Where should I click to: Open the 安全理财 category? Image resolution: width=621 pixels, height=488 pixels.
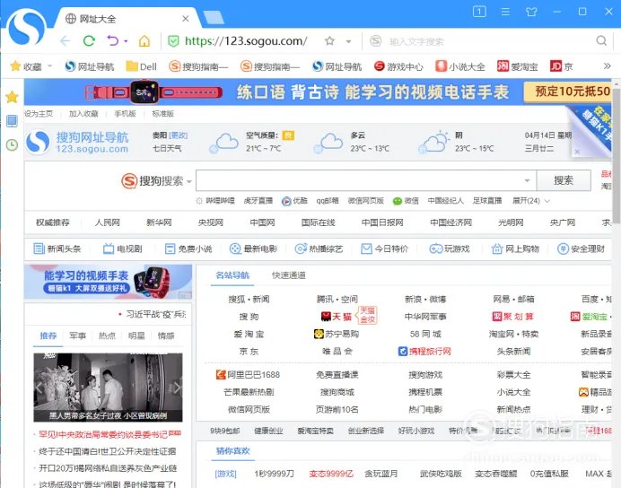[x=581, y=248]
